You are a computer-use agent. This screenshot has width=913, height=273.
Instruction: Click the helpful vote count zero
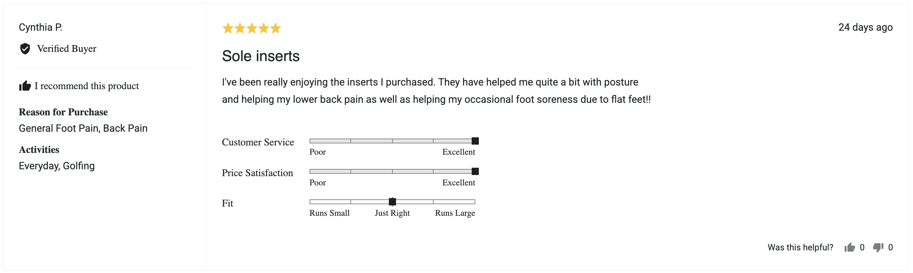862,247
